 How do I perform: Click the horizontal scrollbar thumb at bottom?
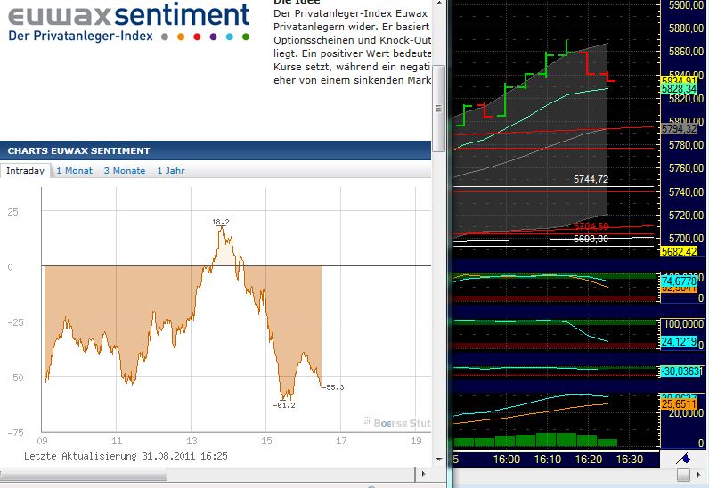click(x=84, y=475)
